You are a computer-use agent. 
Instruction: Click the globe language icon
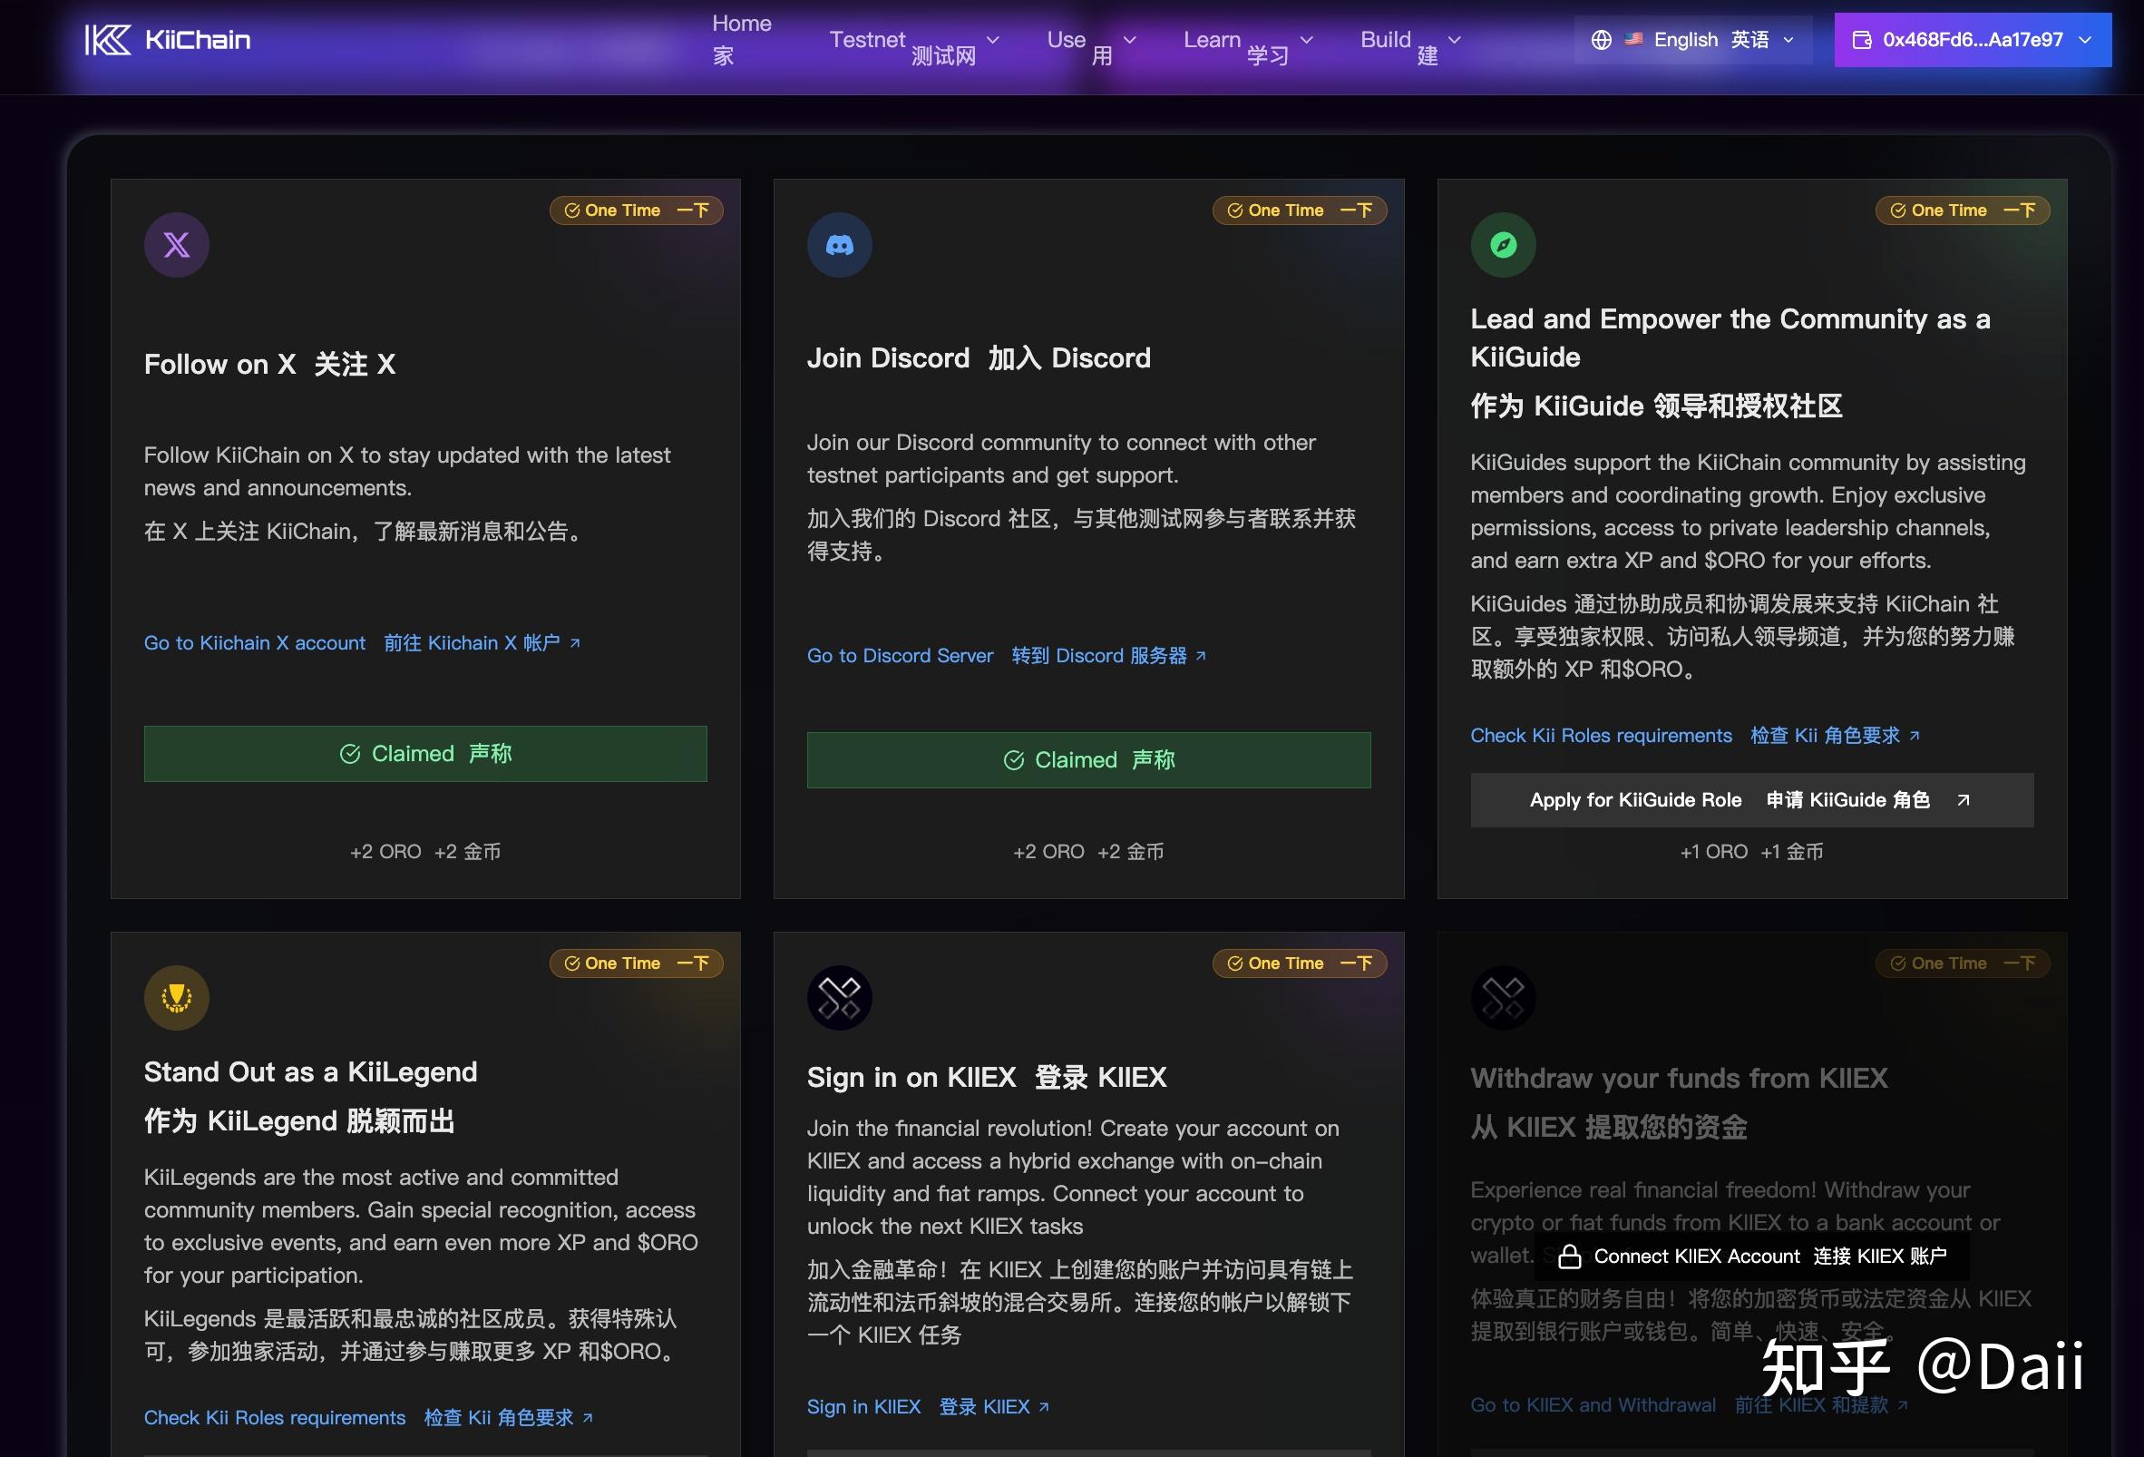tap(1602, 40)
